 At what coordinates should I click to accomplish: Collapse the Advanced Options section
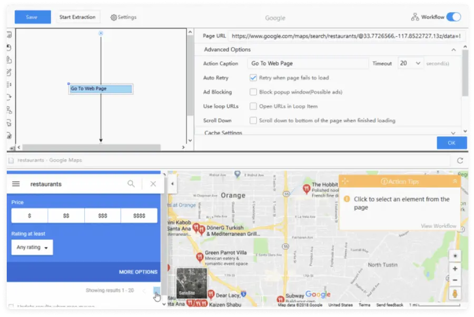(453, 50)
